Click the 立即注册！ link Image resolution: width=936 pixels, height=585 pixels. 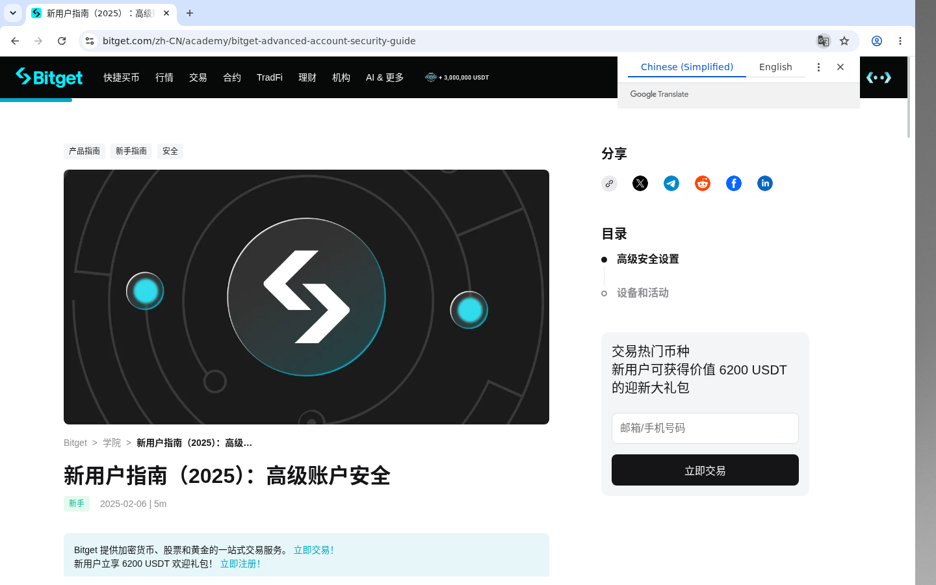[x=240, y=564]
